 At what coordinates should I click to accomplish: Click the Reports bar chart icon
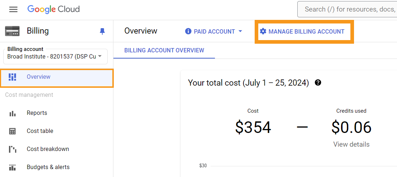(x=12, y=113)
